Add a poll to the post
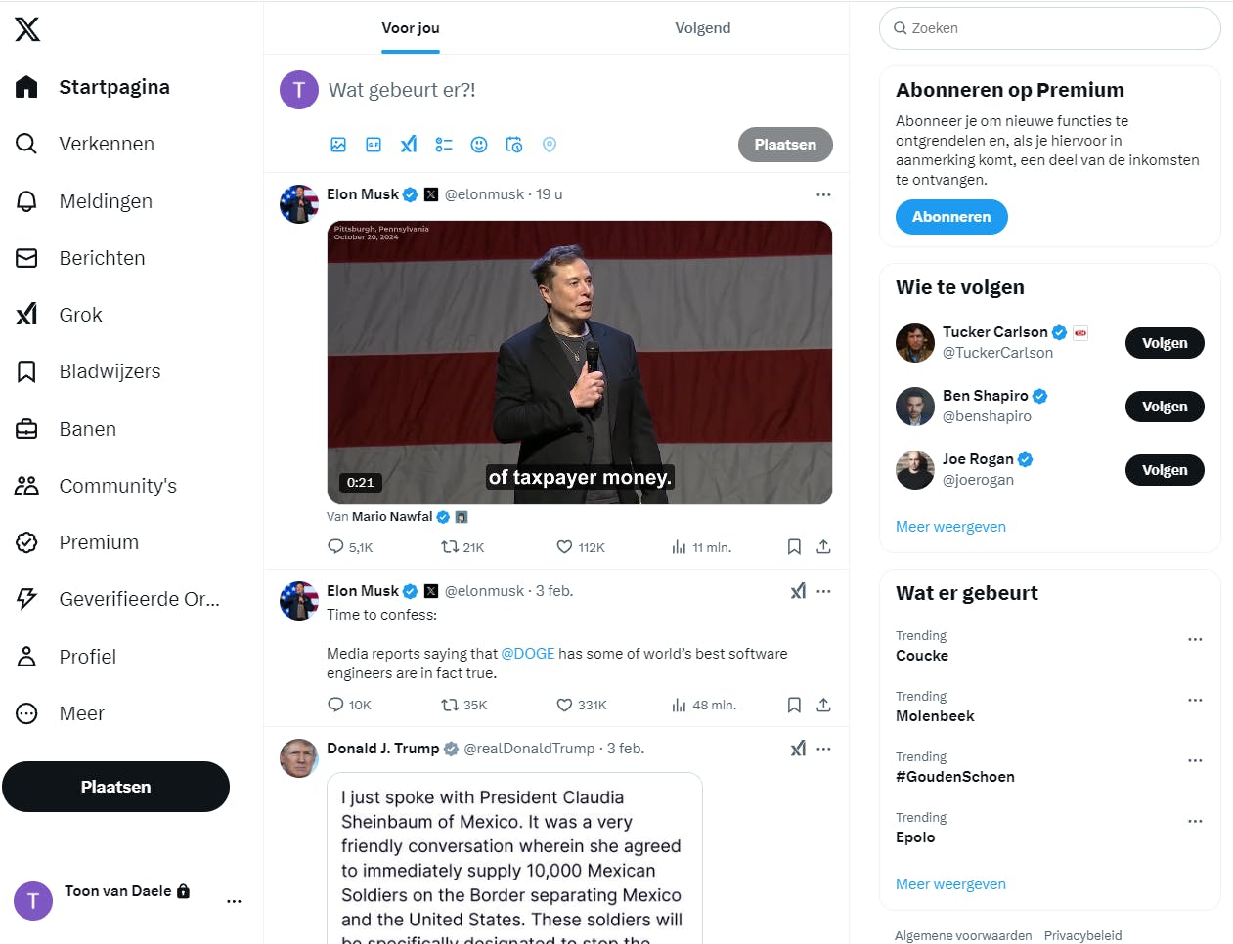Screen dimensions: 1233x944 click(x=444, y=145)
